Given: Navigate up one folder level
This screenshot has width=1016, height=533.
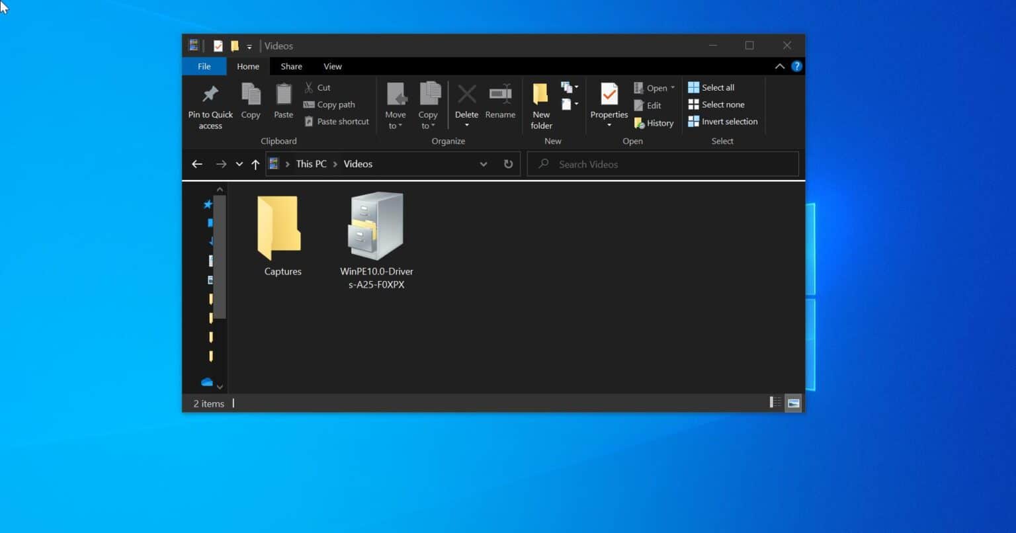Looking at the screenshot, I should 255,163.
